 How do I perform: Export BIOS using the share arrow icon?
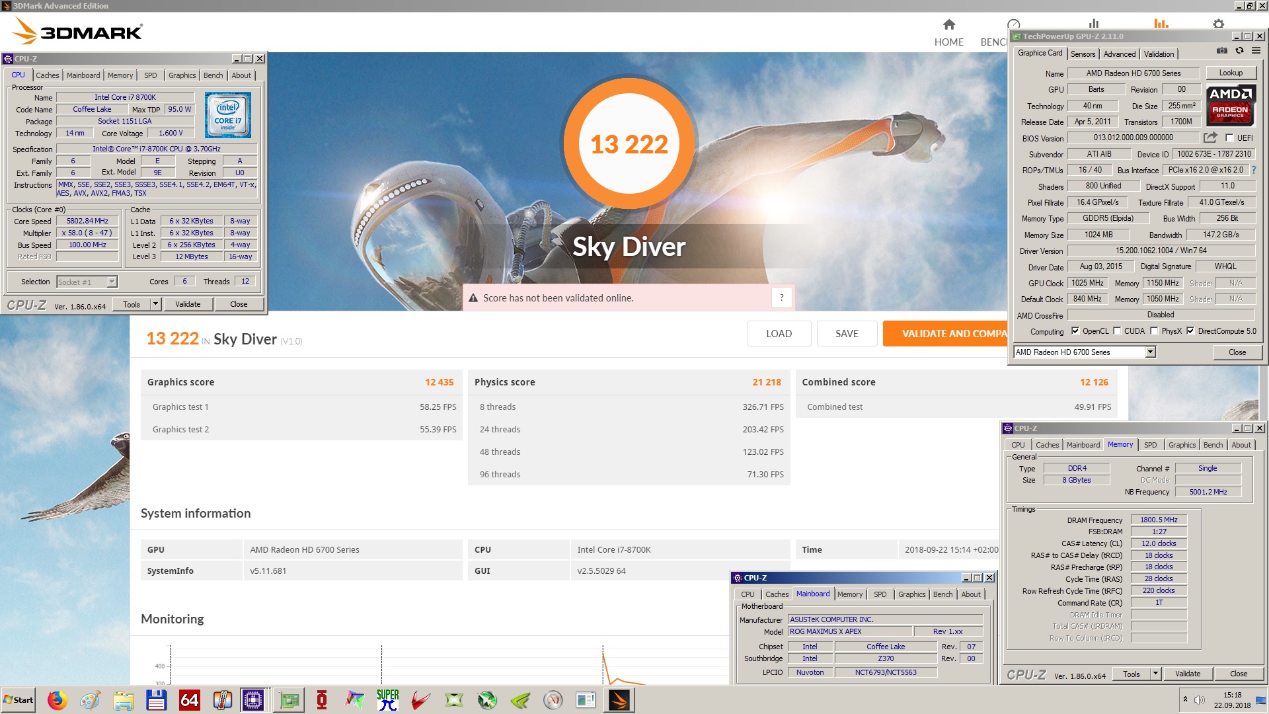coord(1210,138)
